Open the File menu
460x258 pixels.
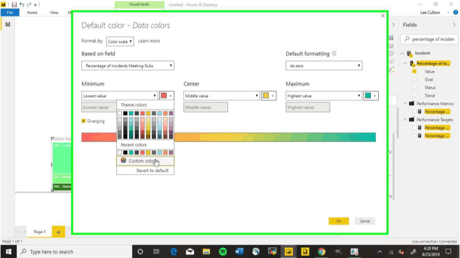pos(10,12)
